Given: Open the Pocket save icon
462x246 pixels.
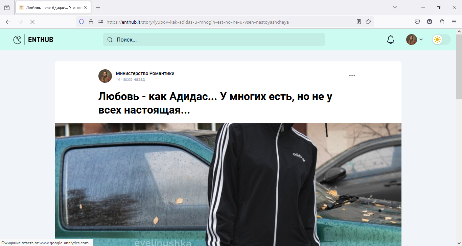Looking at the screenshot, I should (417, 22).
